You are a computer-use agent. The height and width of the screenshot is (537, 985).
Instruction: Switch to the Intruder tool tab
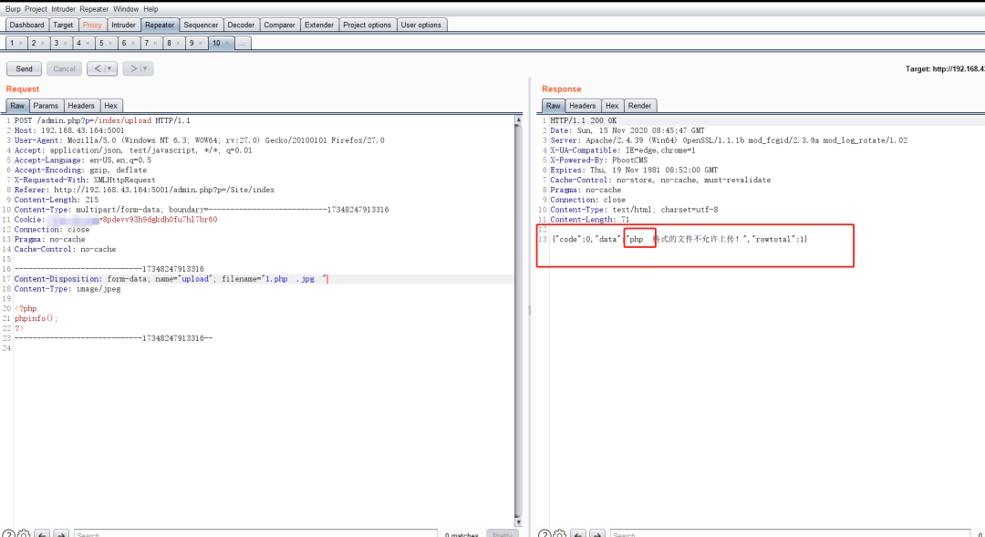tap(123, 25)
